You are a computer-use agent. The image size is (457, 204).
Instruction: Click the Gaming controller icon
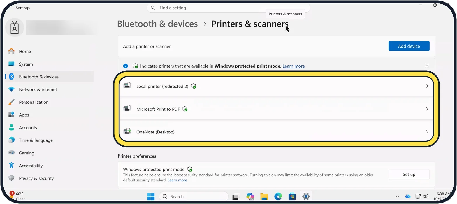coord(11,152)
